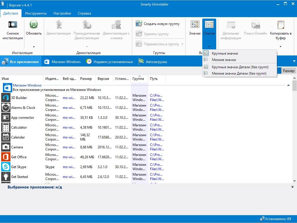The width and height of the screenshot is (297, 223).
Task: Open the ms-wi... link for 3D Builder
Action: click(69, 98)
